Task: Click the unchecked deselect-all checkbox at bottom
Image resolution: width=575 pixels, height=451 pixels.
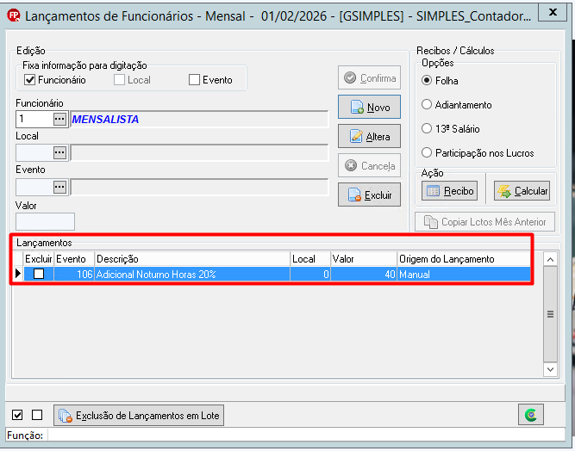Action: pos(37,415)
